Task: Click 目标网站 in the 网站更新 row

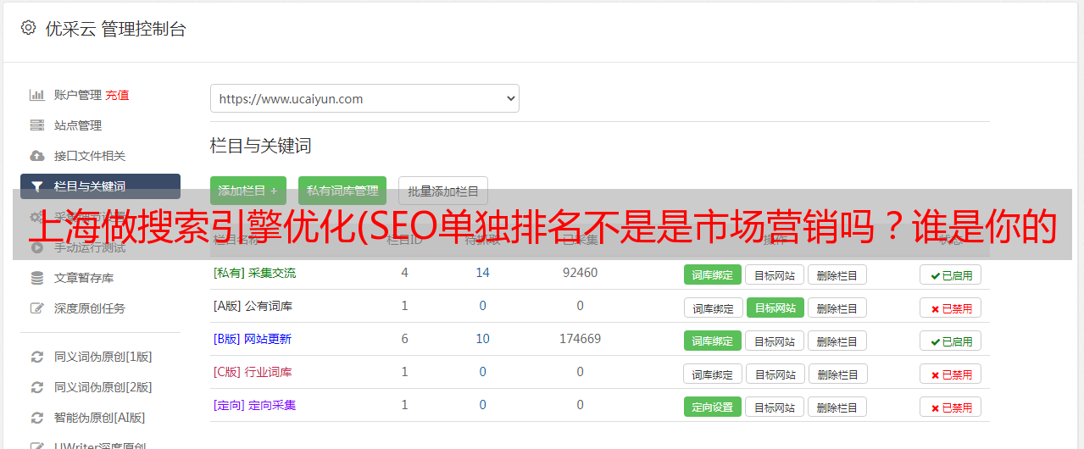Action: point(775,341)
